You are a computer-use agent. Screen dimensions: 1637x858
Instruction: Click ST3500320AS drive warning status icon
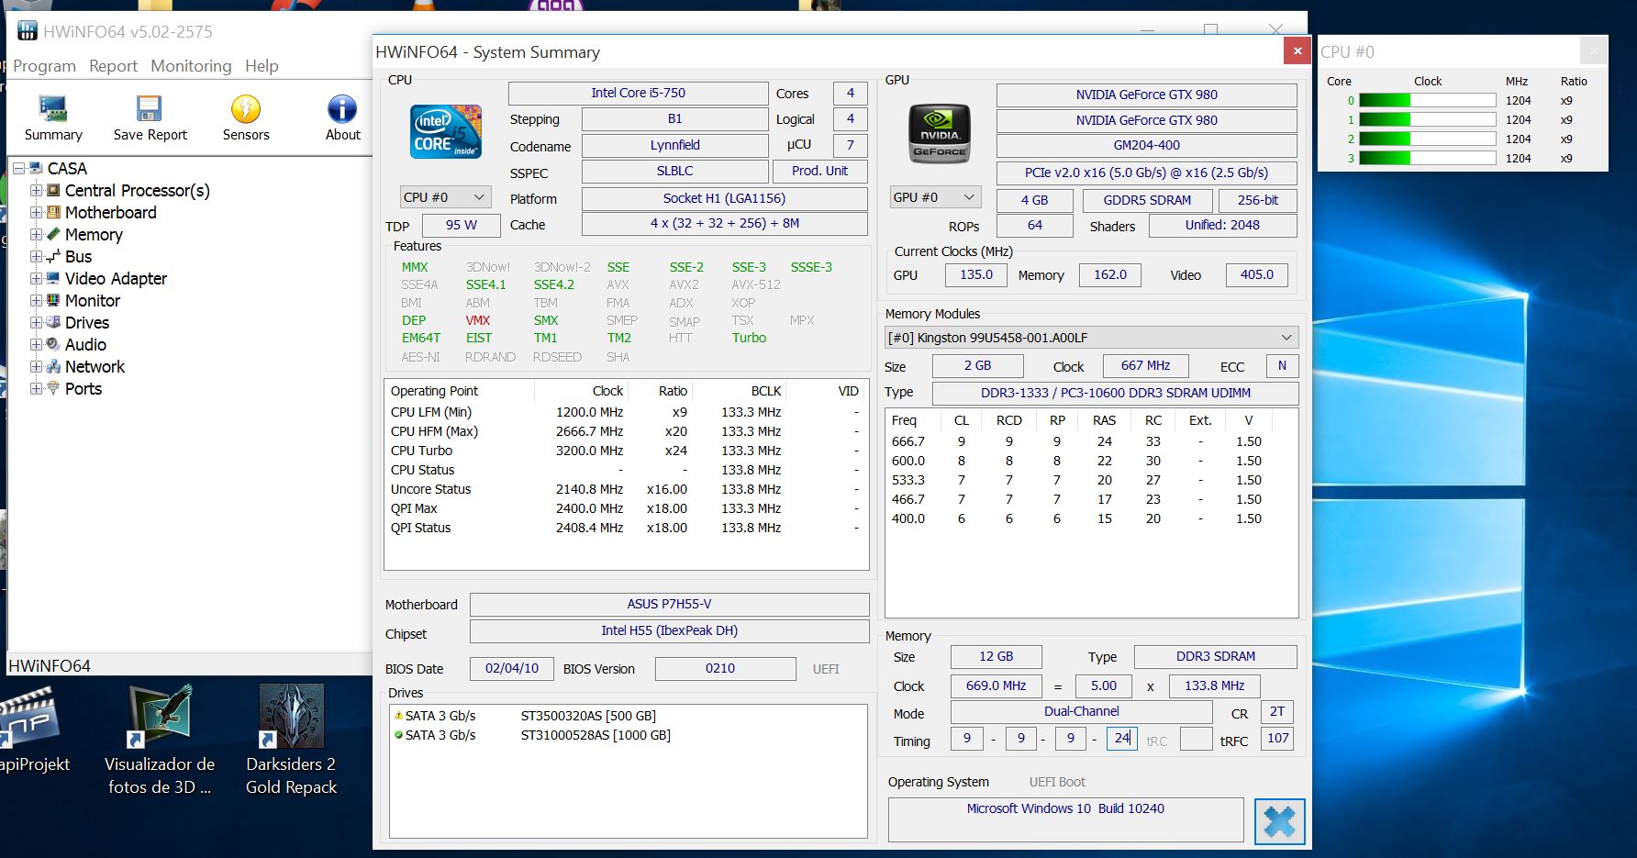398,715
